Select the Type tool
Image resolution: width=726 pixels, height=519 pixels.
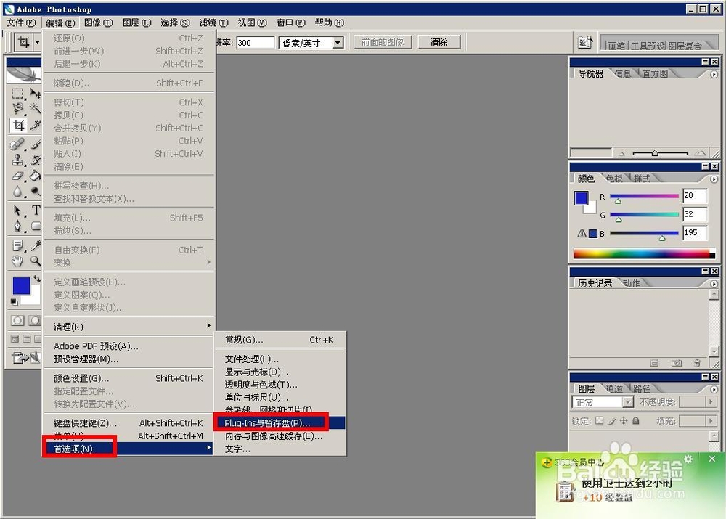(x=35, y=211)
